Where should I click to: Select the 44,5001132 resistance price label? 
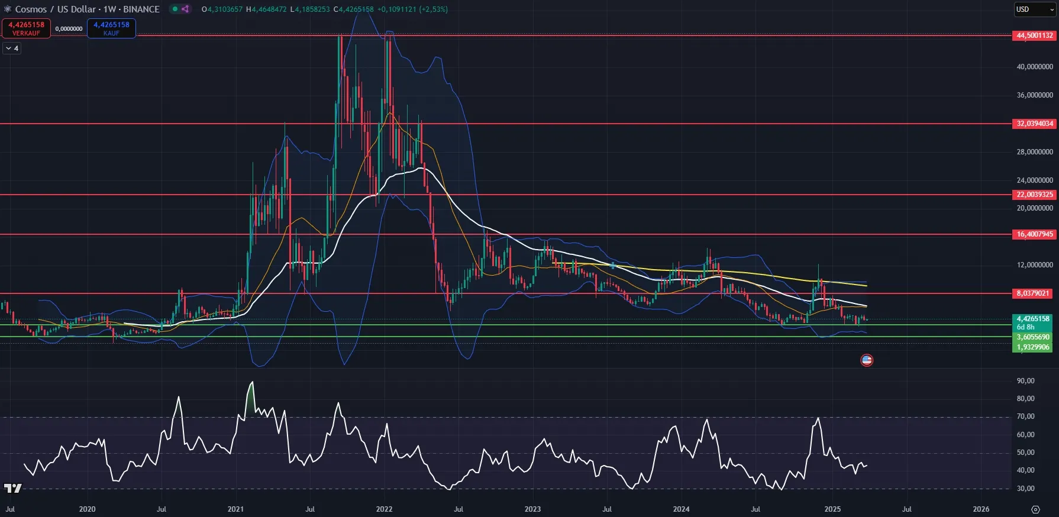tap(1035, 35)
